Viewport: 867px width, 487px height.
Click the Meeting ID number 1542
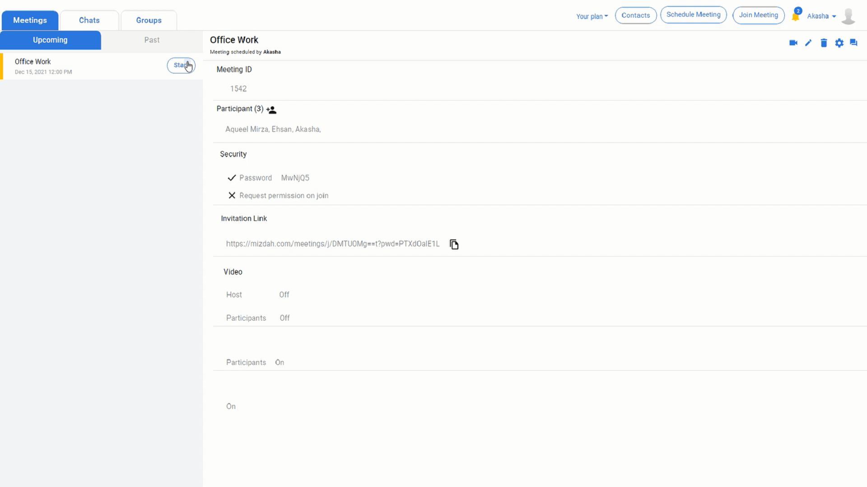point(238,89)
